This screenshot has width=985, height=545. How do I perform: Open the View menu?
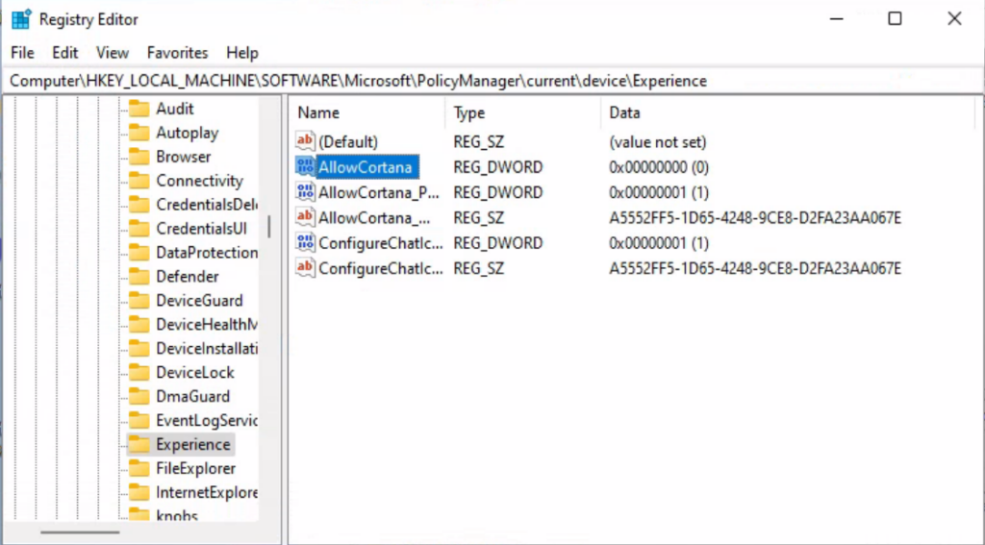click(x=113, y=53)
